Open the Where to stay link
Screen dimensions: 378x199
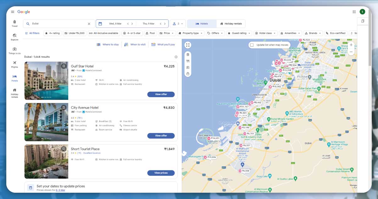tap(108, 45)
